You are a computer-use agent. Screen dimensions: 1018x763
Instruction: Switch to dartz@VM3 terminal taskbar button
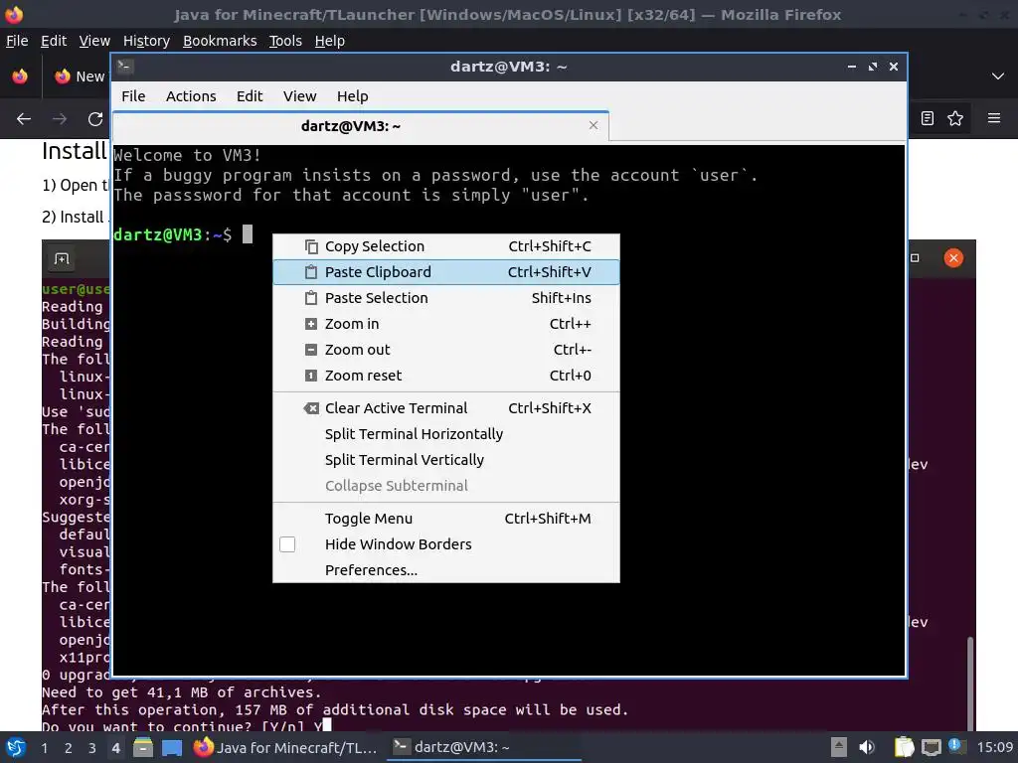[x=484, y=747]
